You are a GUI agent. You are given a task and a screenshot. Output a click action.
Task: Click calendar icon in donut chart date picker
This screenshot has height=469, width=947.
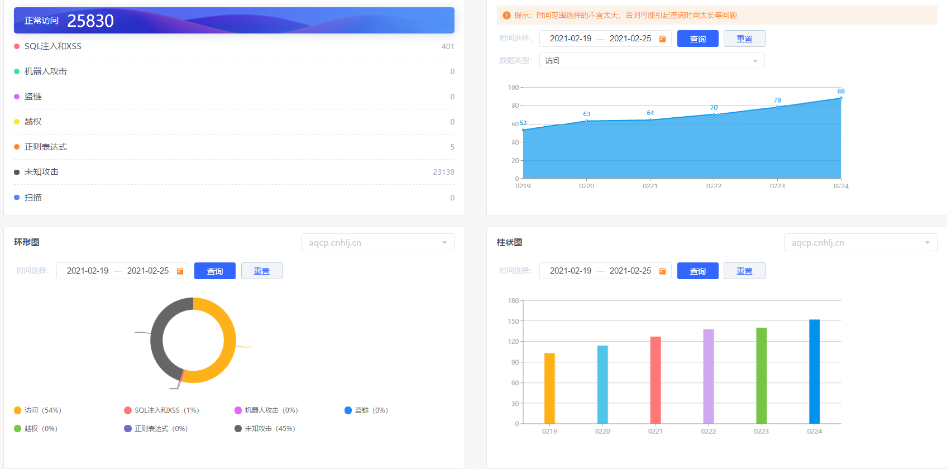click(x=180, y=271)
